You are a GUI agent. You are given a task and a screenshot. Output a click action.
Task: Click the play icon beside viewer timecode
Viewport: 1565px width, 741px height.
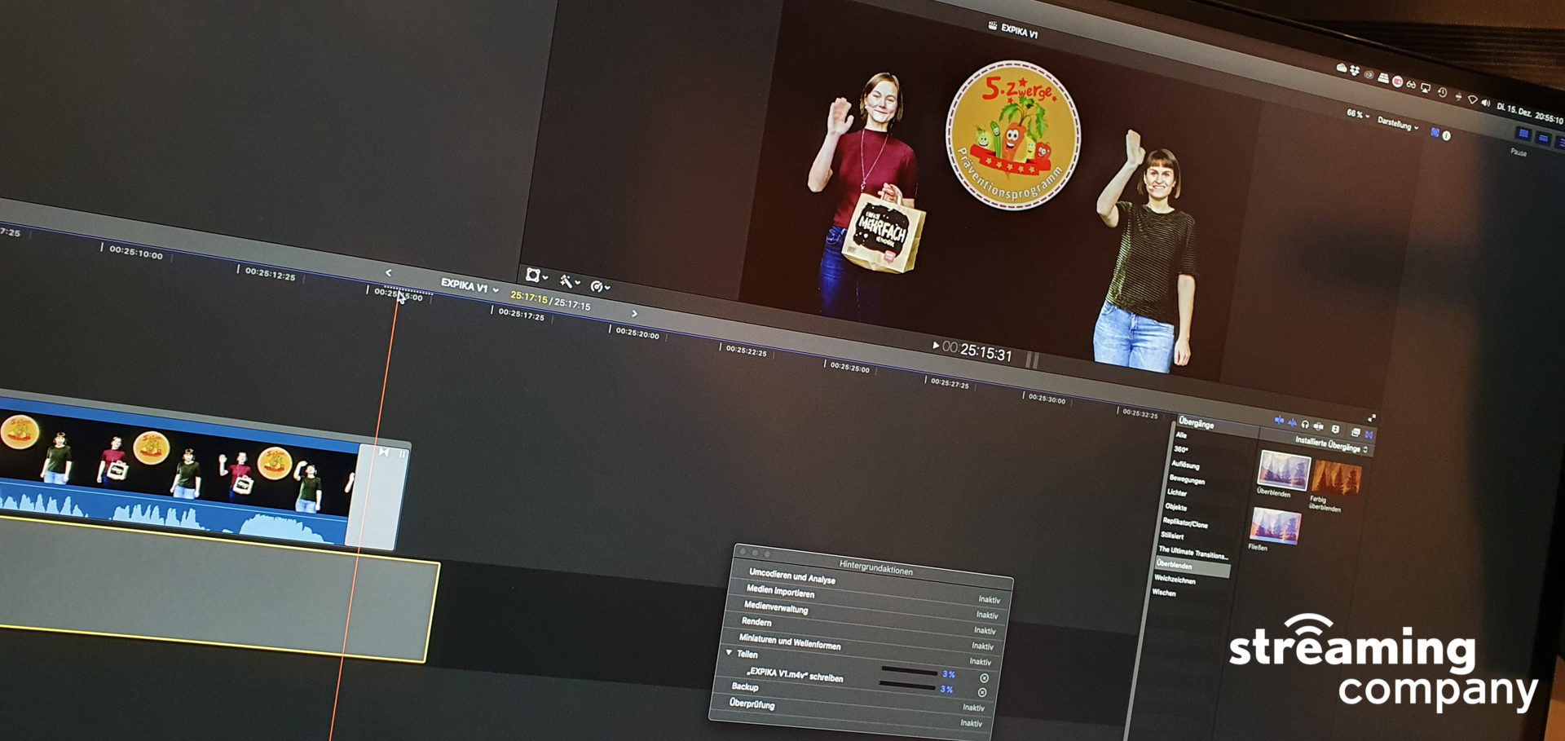tap(935, 346)
